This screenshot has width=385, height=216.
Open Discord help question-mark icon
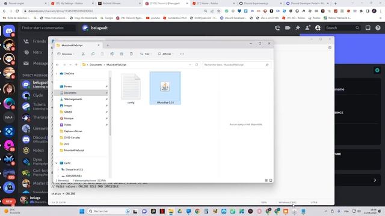pyautogui.click(x=378, y=28)
